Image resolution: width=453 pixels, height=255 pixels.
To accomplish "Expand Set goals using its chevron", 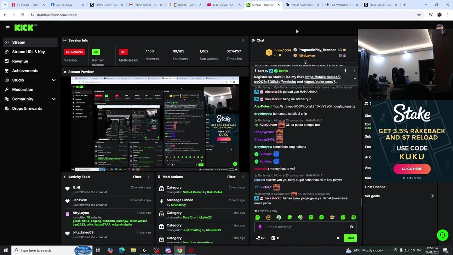I will tap(432, 196).
